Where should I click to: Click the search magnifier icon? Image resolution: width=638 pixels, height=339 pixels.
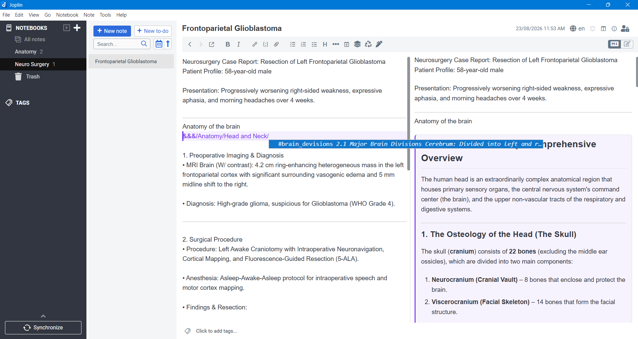point(144,44)
